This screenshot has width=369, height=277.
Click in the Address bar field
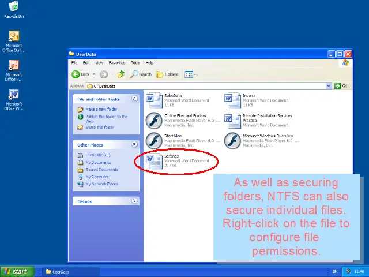click(208, 86)
